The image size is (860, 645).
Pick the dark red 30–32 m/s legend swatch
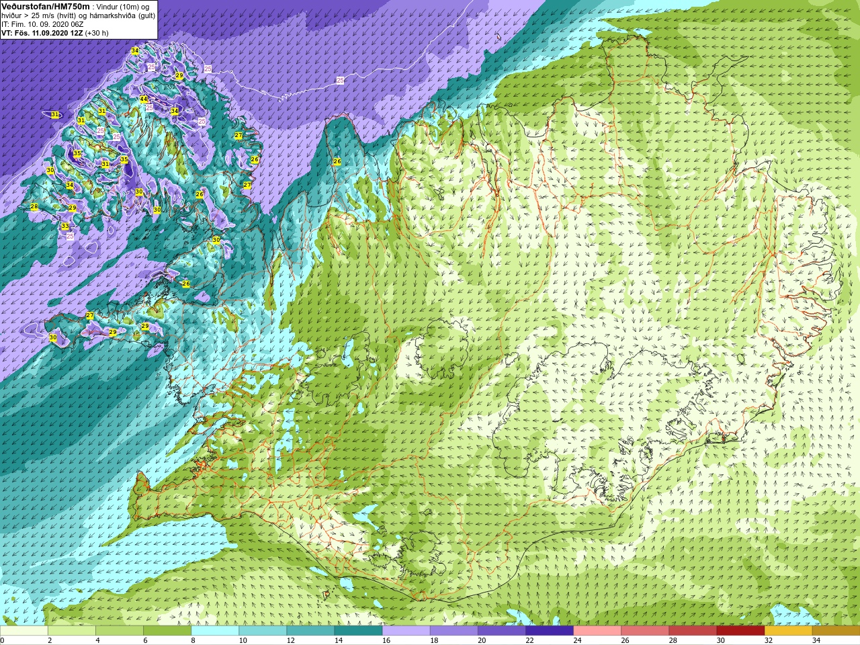tap(740, 631)
